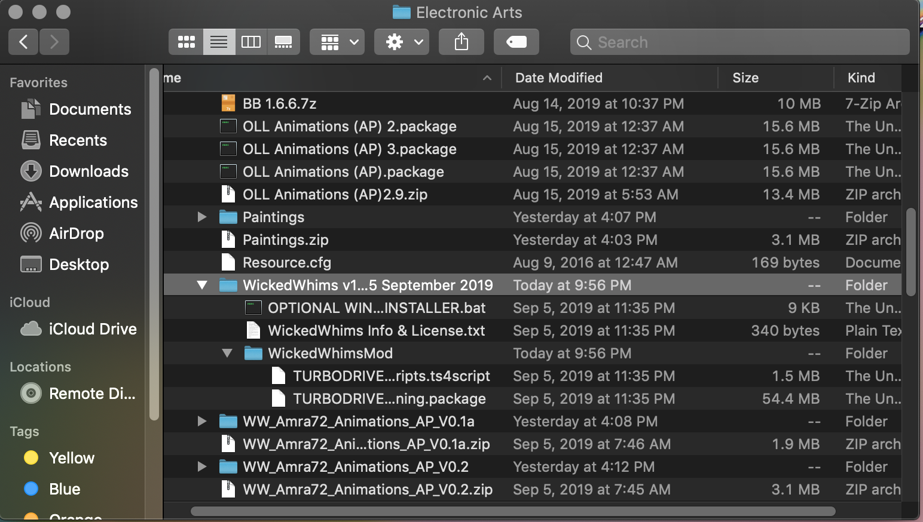
Task: Select the BB 1.6.6.7z archive icon
Action: [x=228, y=103]
